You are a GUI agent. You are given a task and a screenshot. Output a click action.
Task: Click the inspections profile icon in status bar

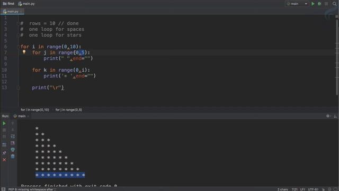329,189
